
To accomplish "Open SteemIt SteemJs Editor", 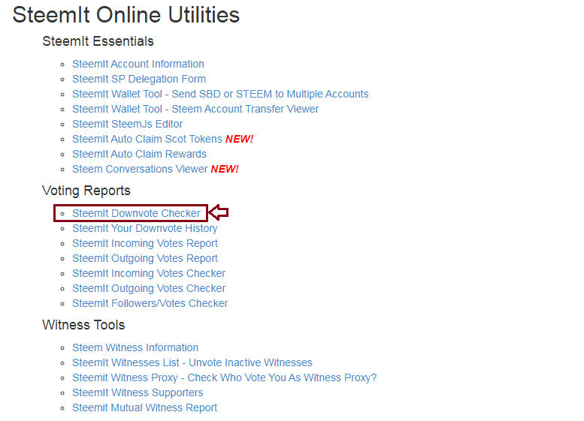I will [x=127, y=124].
